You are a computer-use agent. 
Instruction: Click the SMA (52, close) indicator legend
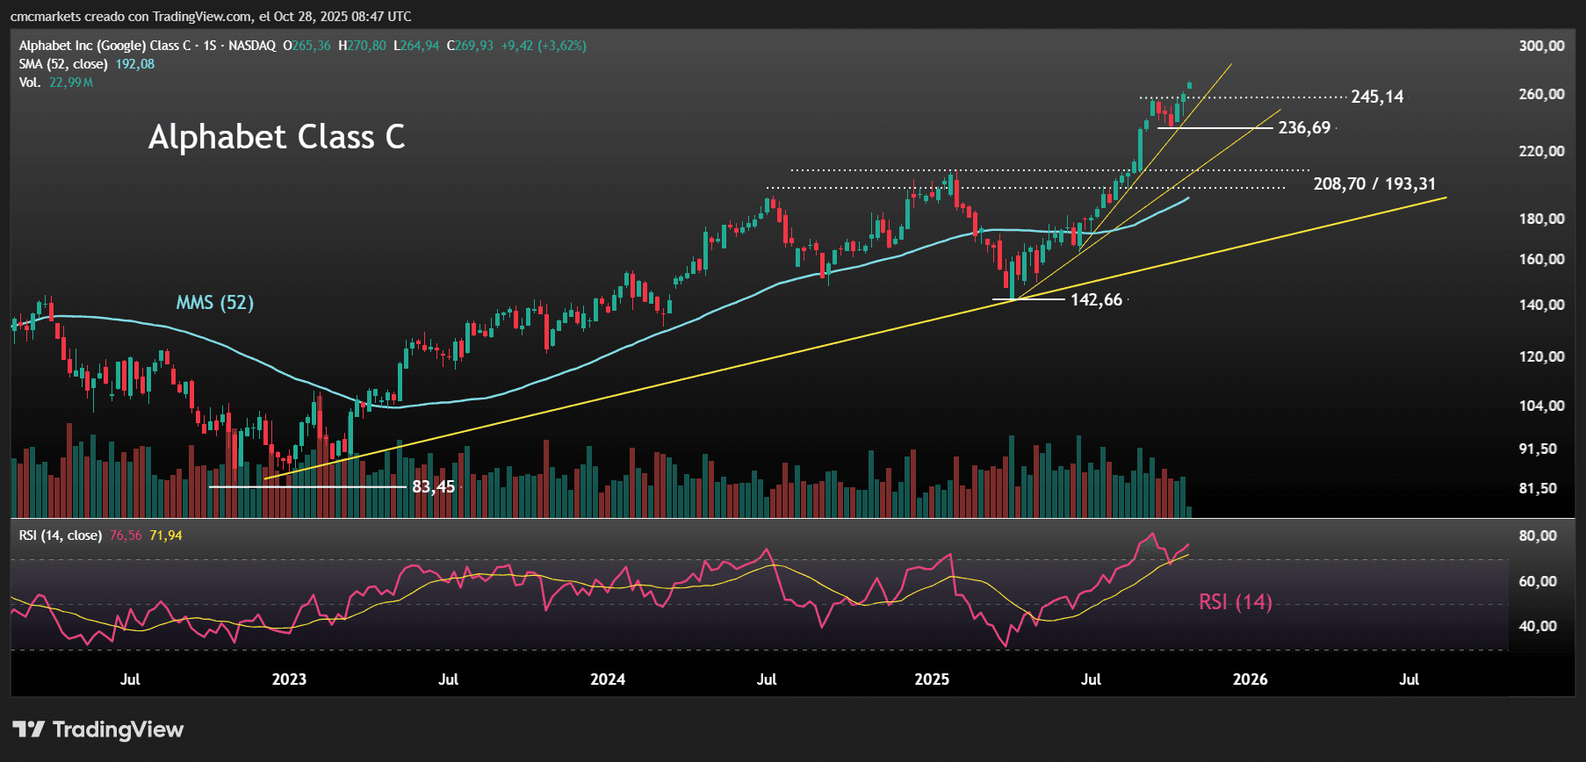(63, 64)
